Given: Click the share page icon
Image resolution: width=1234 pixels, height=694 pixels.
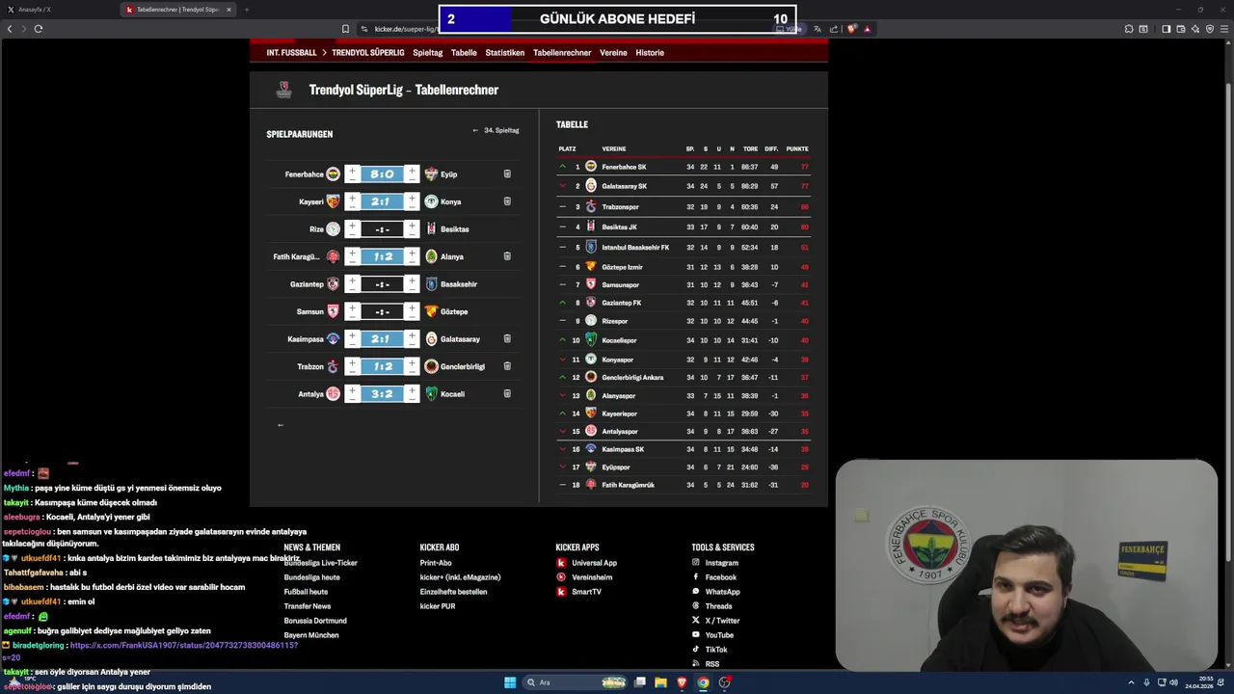Looking at the screenshot, I should (x=833, y=29).
